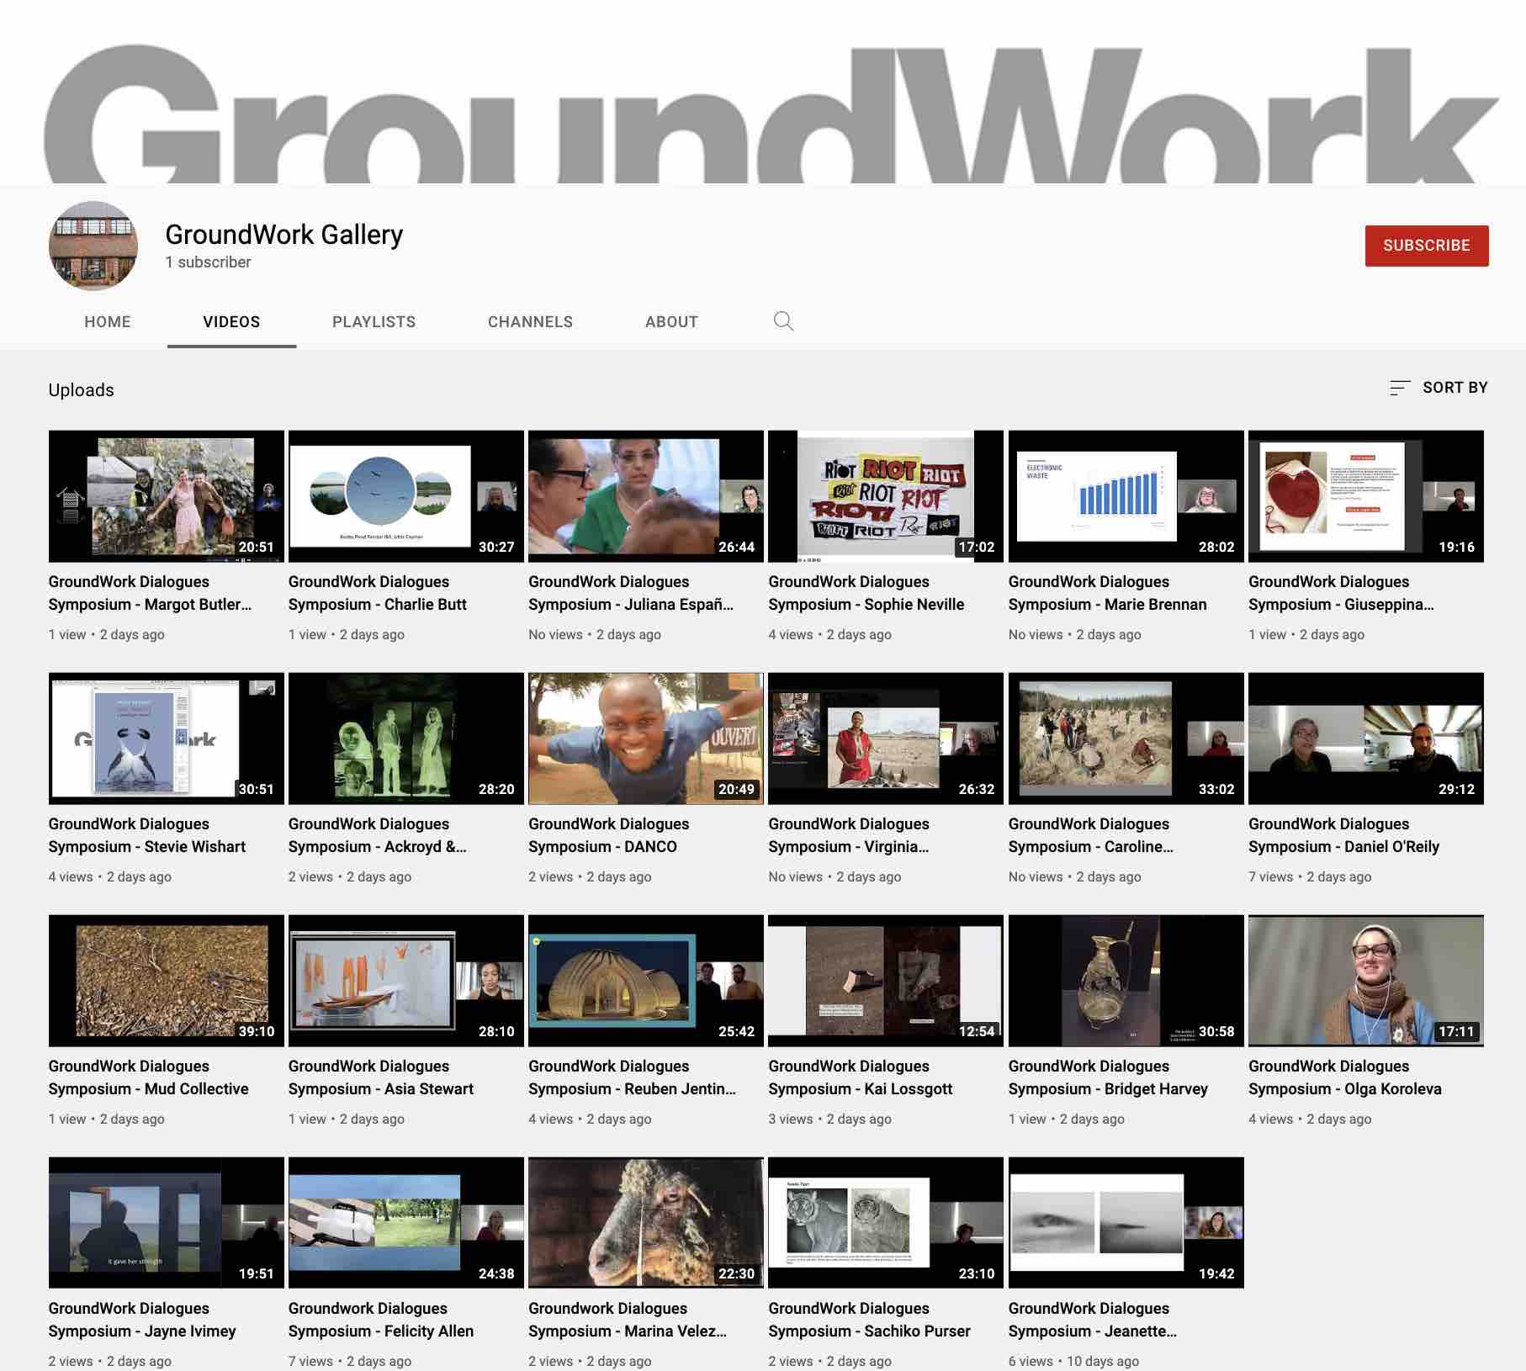Play the Juliana España thumbnail, 26:44
Viewport: 1526px width, 1371px height.
646,496
